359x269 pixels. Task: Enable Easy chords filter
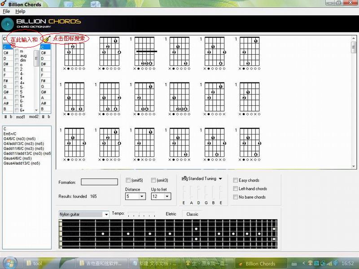235,180
